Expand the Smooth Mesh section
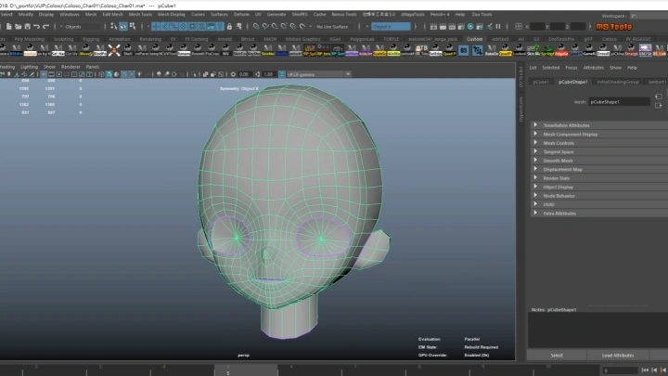The width and height of the screenshot is (668, 376). (598, 161)
